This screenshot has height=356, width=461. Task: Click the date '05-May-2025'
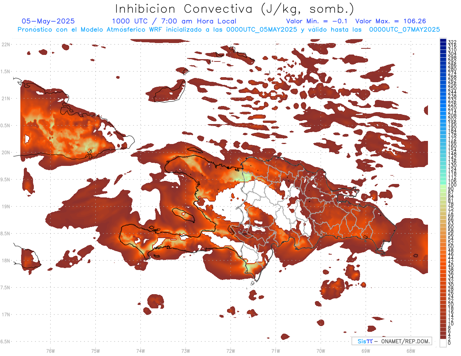point(48,21)
